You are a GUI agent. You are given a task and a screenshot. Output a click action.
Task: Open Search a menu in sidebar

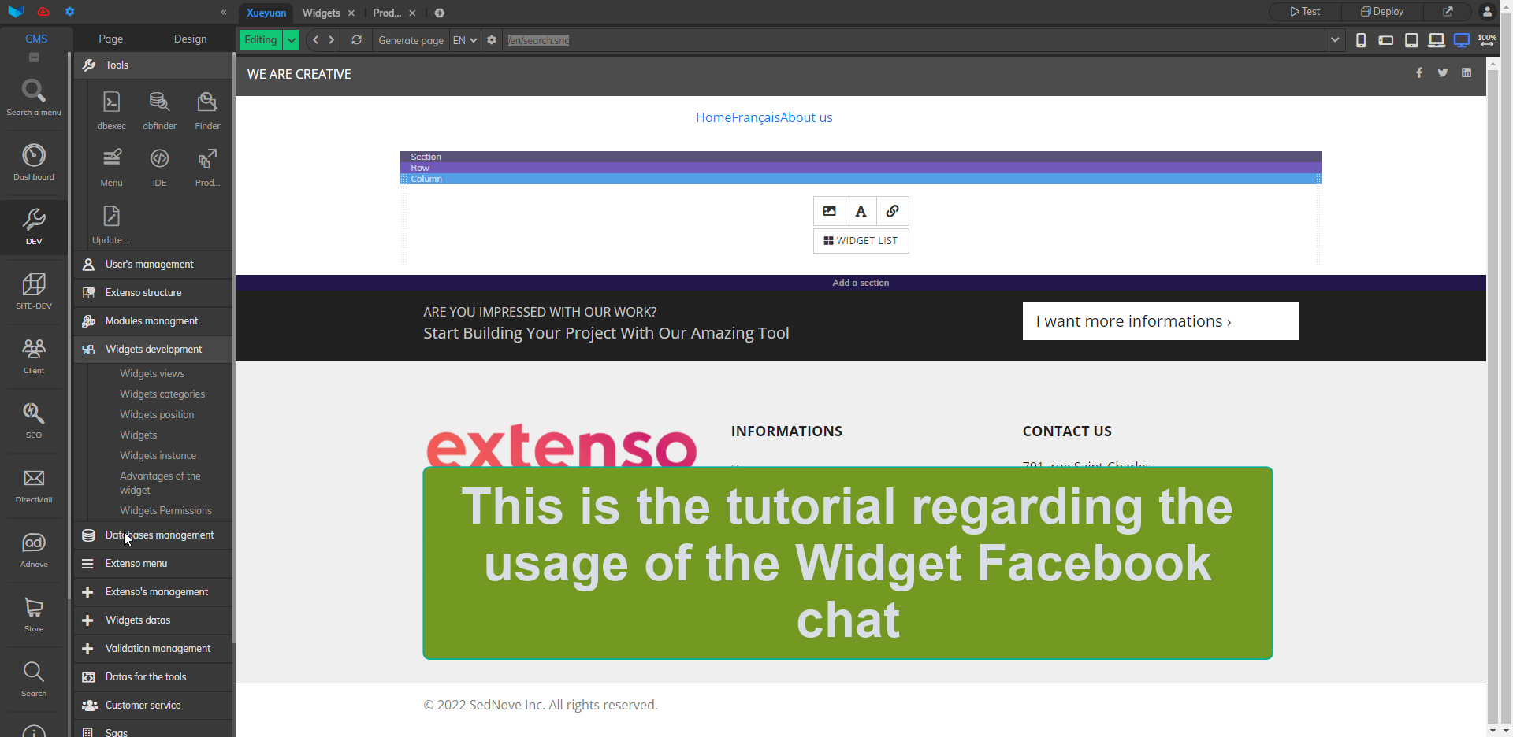(34, 98)
